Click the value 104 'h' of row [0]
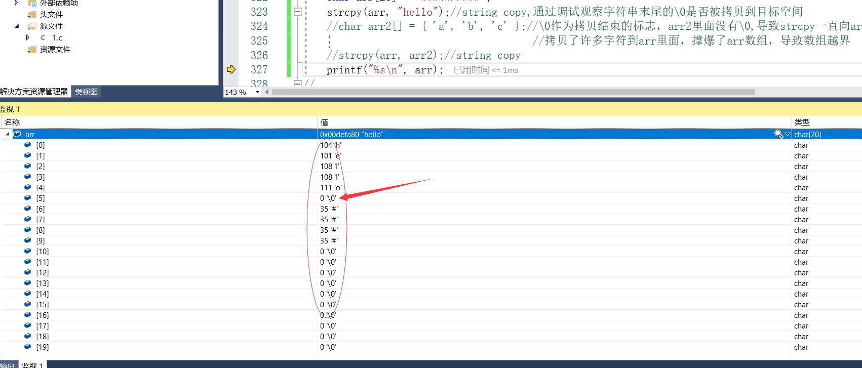The width and height of the screenshot is (862, 368). pyautogui.click(x=331, y=145)
